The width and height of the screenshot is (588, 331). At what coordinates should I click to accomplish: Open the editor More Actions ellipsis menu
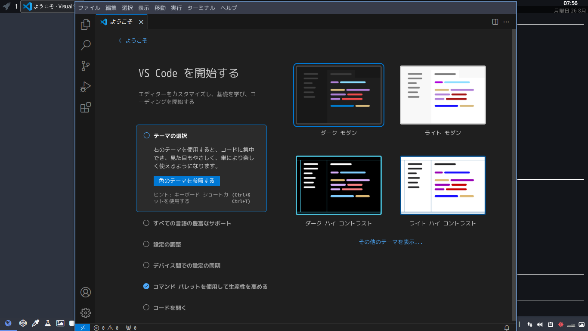[x=506, y=22]
